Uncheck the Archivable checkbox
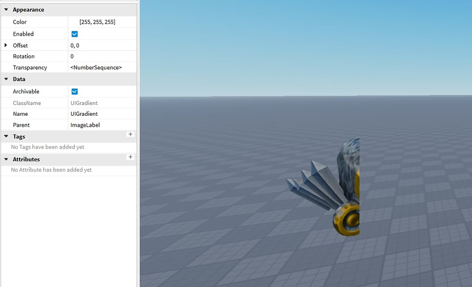 pyautogui.click(x=74, y=91)
